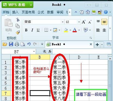Click the Print icon in quick toolbar
The height and width of the screenshot is (101, 113).
pos(17,44)
